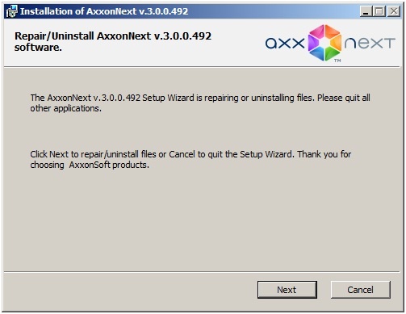Viewport: 406px width, 314px height.
Task: Click the separator line above the Next button
Action: (202, 272)
